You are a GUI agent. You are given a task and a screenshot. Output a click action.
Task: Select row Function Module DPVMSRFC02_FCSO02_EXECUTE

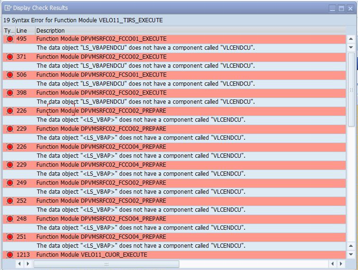coord(174,93)
